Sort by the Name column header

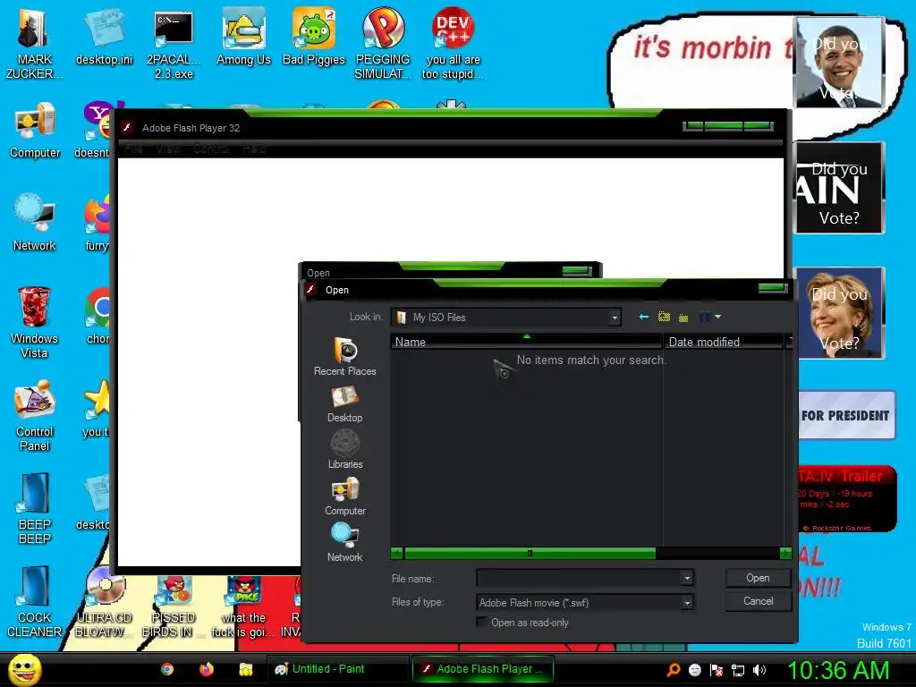click(x=526, y=342)
